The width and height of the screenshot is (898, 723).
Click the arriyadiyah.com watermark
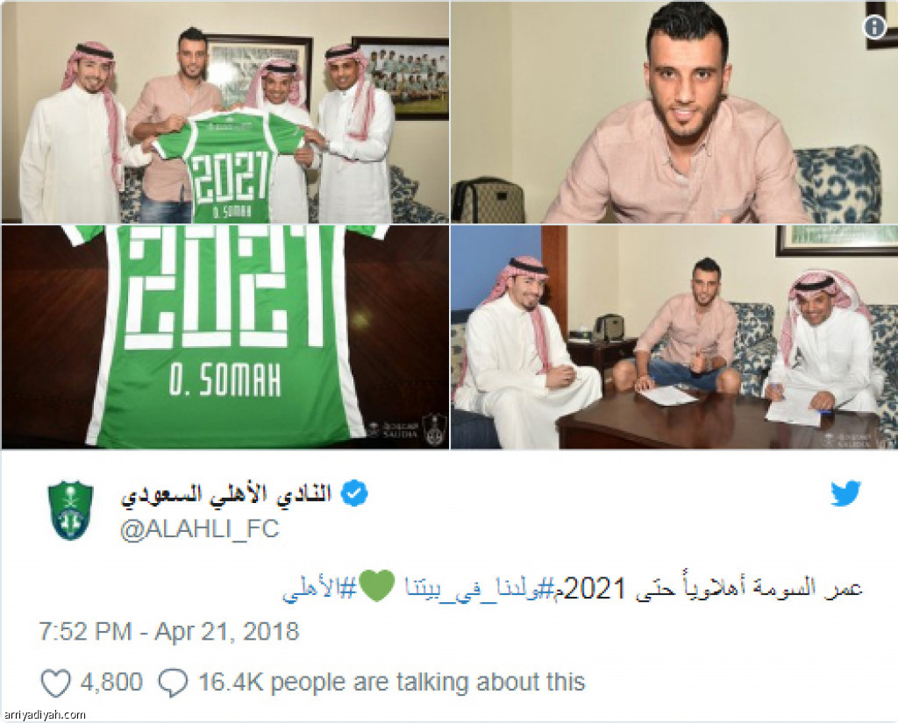coord(44,714)
